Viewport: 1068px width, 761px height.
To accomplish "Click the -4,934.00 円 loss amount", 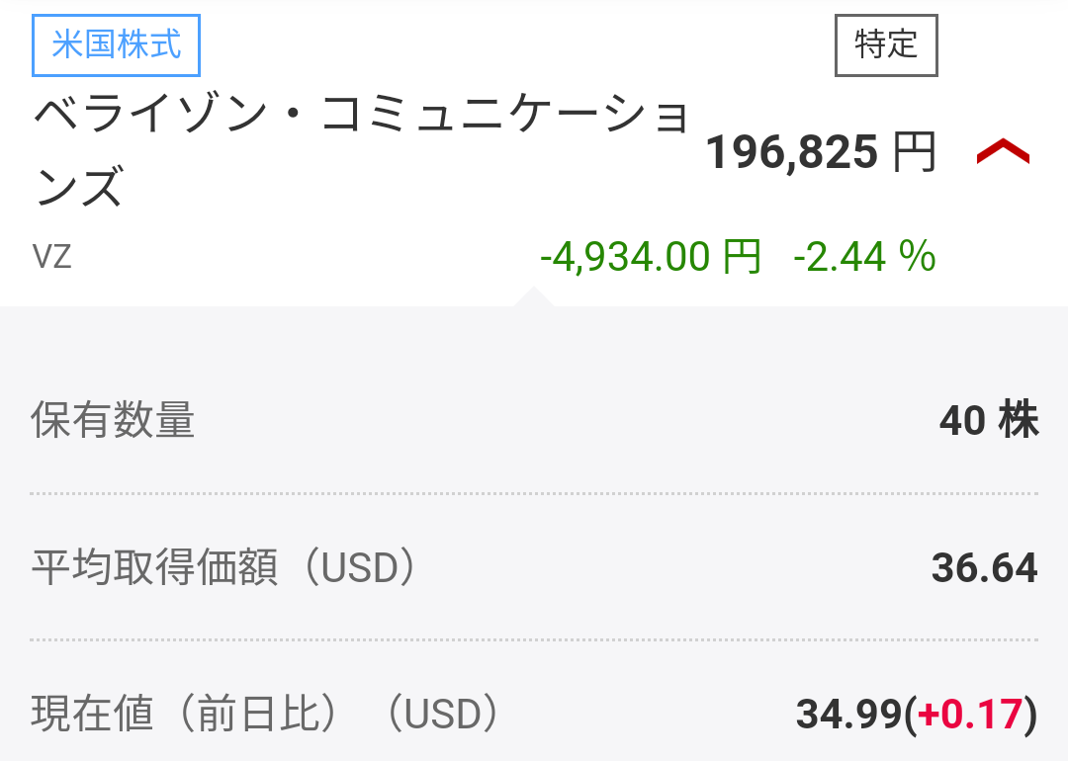I will [x=650, y=257].
